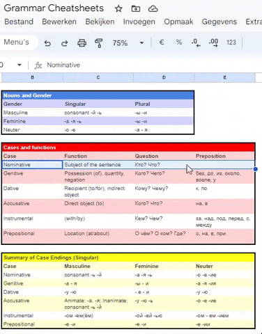Check cloud save status icon
Viewport: 262px width, 334px height.
pyautogui.click(x=153, y=9)
